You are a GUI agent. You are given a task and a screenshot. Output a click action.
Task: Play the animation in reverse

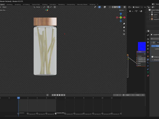57,95
